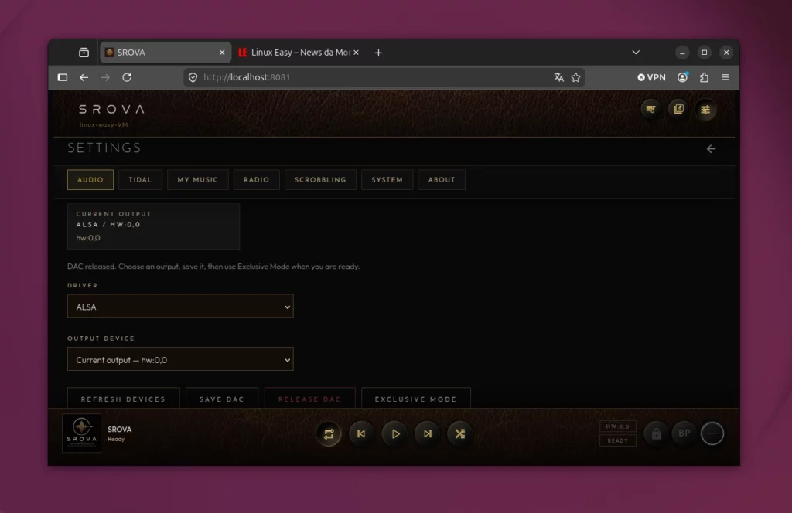The height and width of the screenshot is (513, 792).
Task: Skip to the previous track
Action: [x=361, y=433]
